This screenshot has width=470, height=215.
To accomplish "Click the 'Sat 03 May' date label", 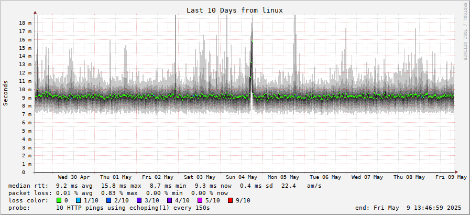I will pyautogui.click(x=200, y=177).
